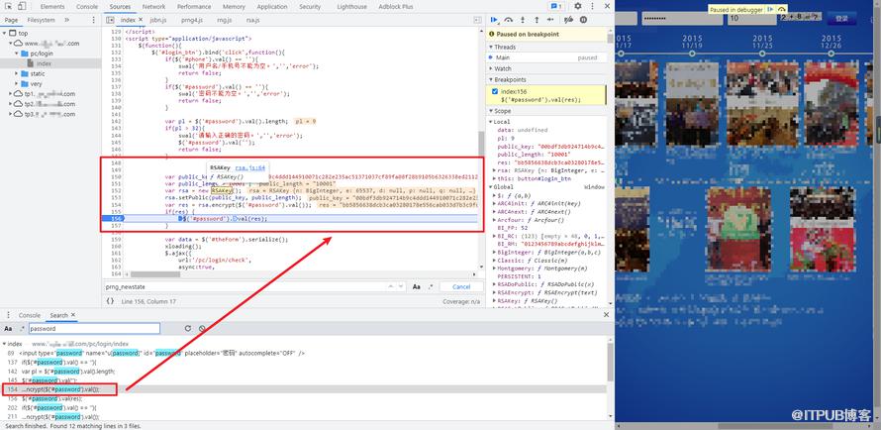
Task: Expand the rsa: RSAKey variable
Action: click(494, 170)
